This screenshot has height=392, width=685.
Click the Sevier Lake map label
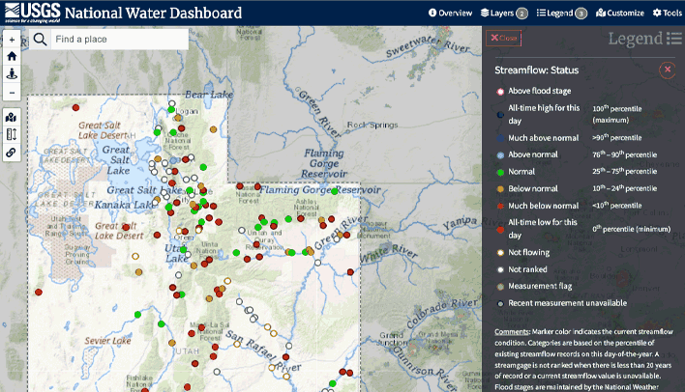108,341
